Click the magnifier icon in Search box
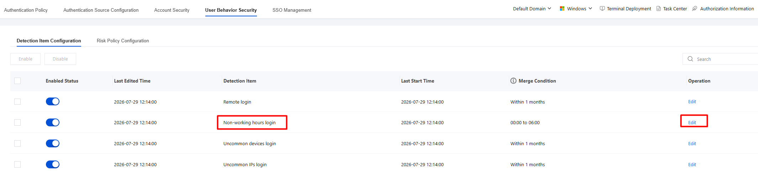 (690, 59)
